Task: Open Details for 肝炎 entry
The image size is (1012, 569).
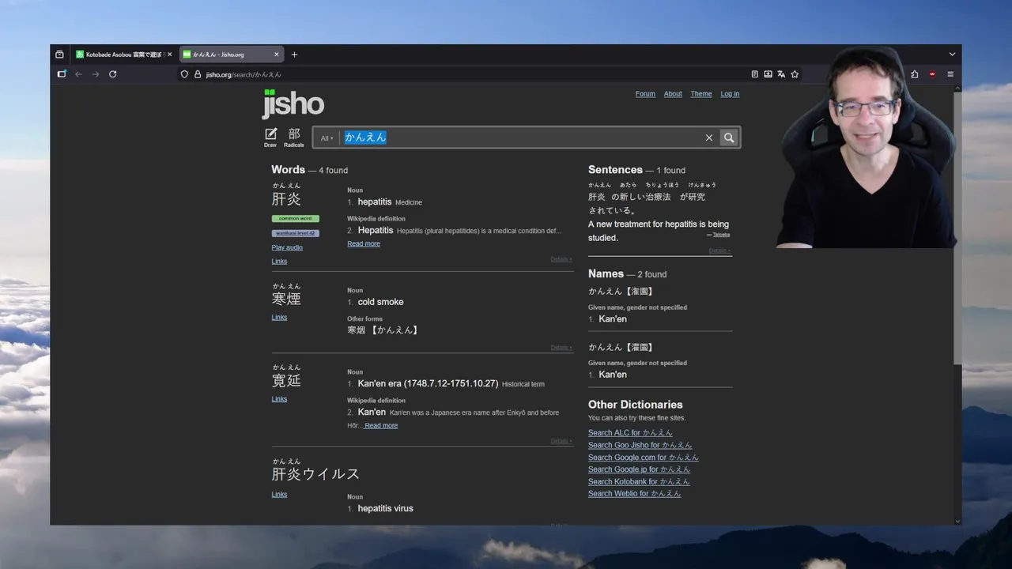Action: coord(561,259)
